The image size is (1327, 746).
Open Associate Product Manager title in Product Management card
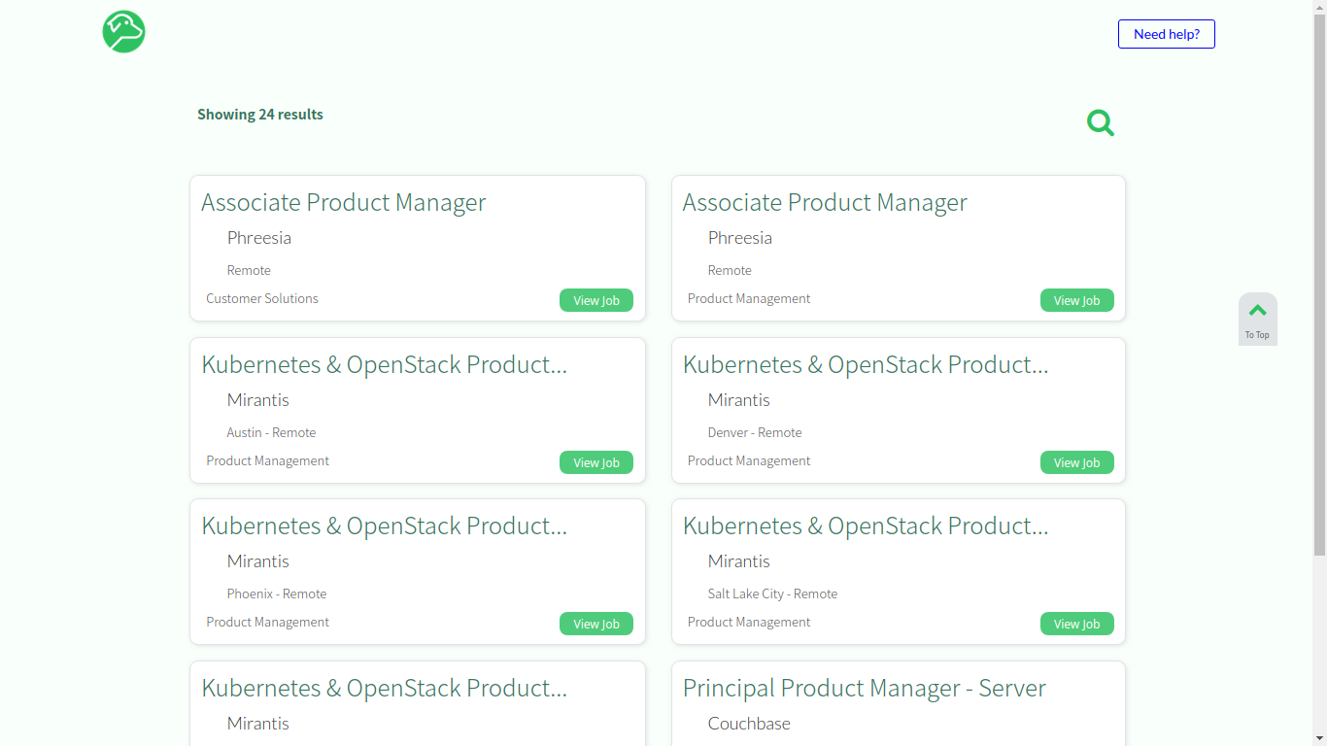click(825, 202)
